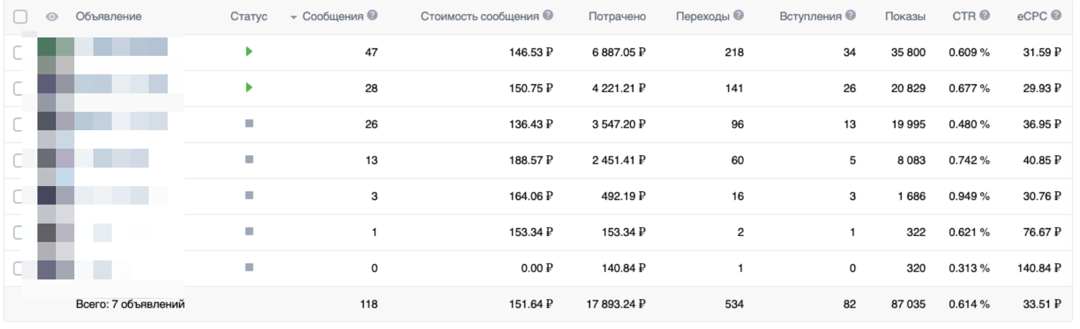Click the sort arrow beside Сообщения

click(x=294, y=17)
